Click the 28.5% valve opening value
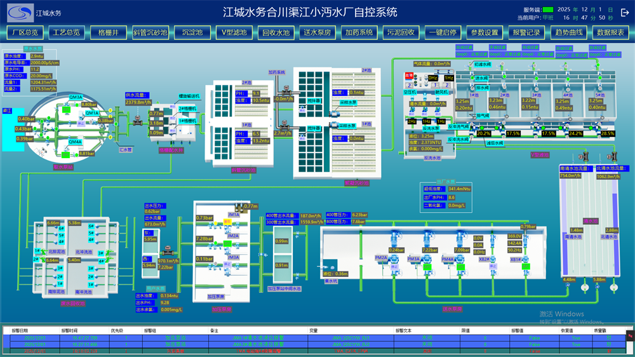Image resolution: width=635 pixels, height=357 pixels. (608, 133)
